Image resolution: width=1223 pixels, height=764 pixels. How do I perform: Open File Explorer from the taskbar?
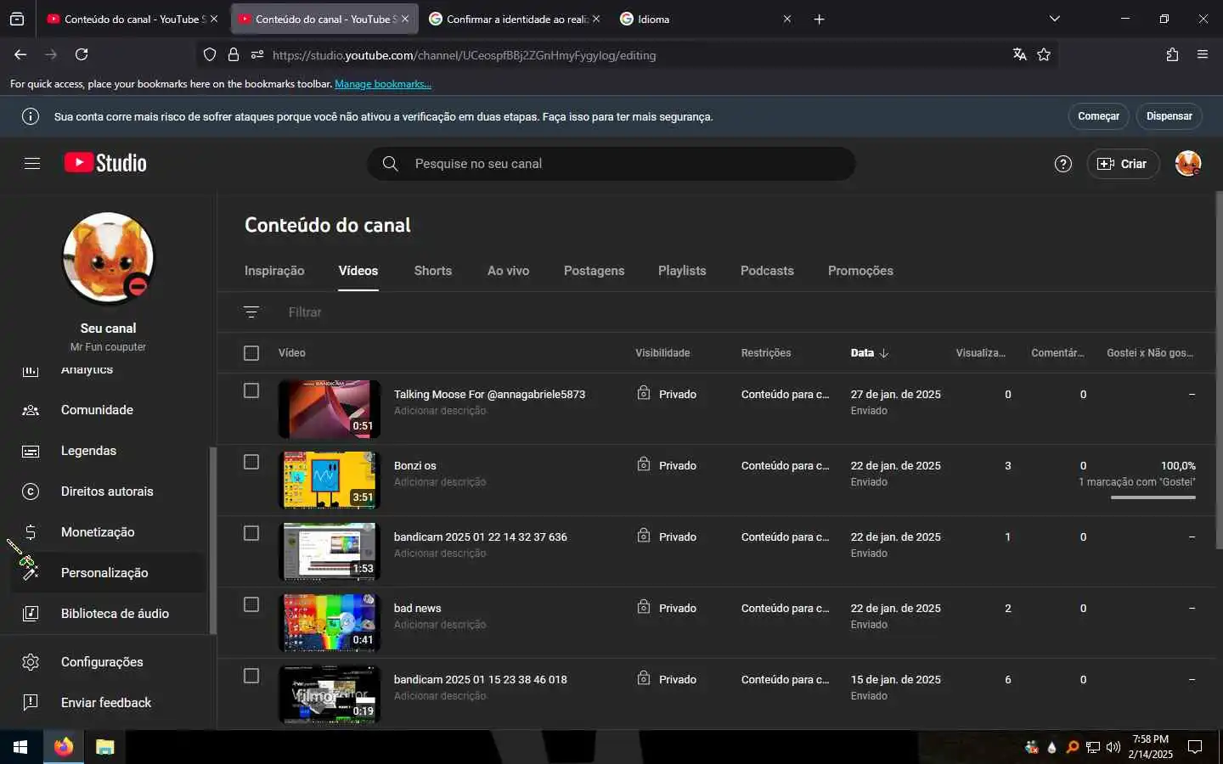104,747
